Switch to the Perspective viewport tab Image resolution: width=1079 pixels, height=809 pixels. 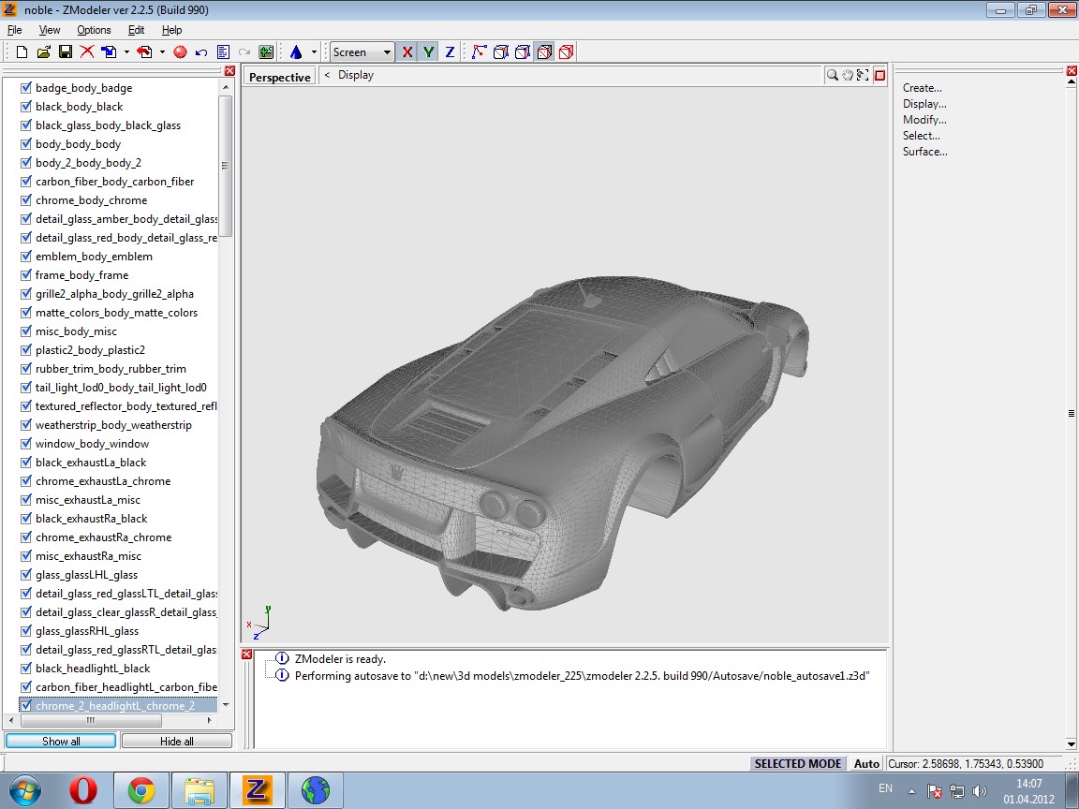pyautogui.click(x=279, y=77)
